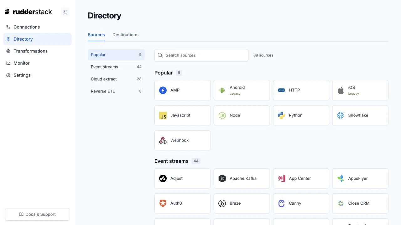Click the "Popular" section heading
This screenshot has width=401, height=225.
[x=164, y=73]
